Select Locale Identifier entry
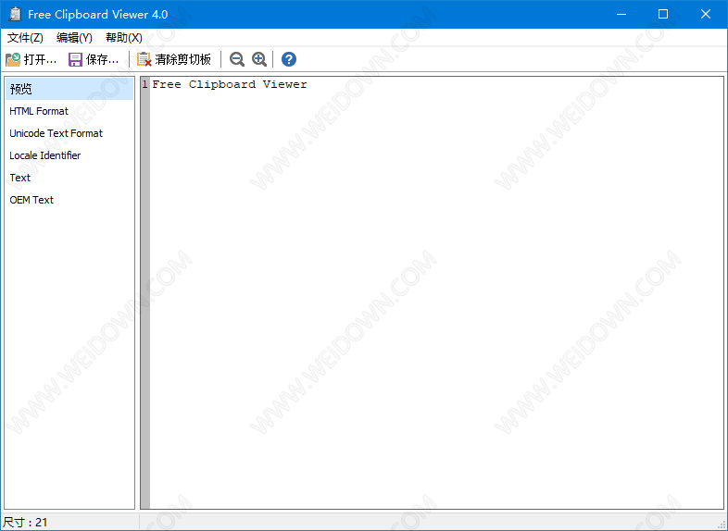This screenshot has height=531, width=728. (69, 155)
